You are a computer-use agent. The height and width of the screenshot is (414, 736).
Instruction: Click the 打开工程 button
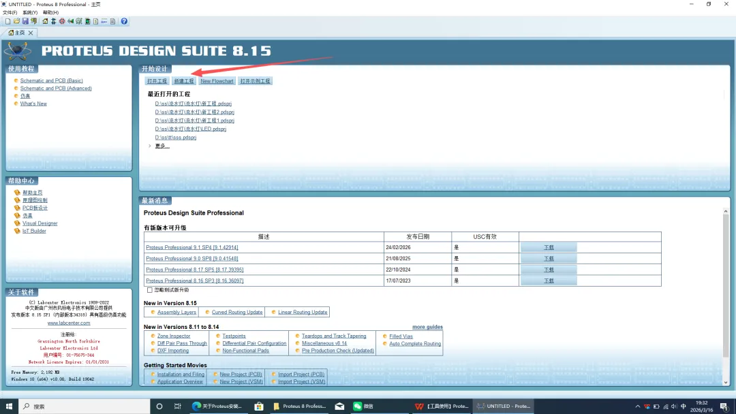click(x=157, y=81)
